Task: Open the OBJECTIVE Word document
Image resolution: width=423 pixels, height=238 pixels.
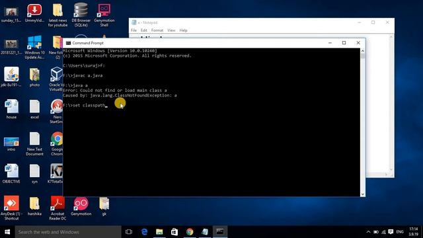Action: point(11,173)
